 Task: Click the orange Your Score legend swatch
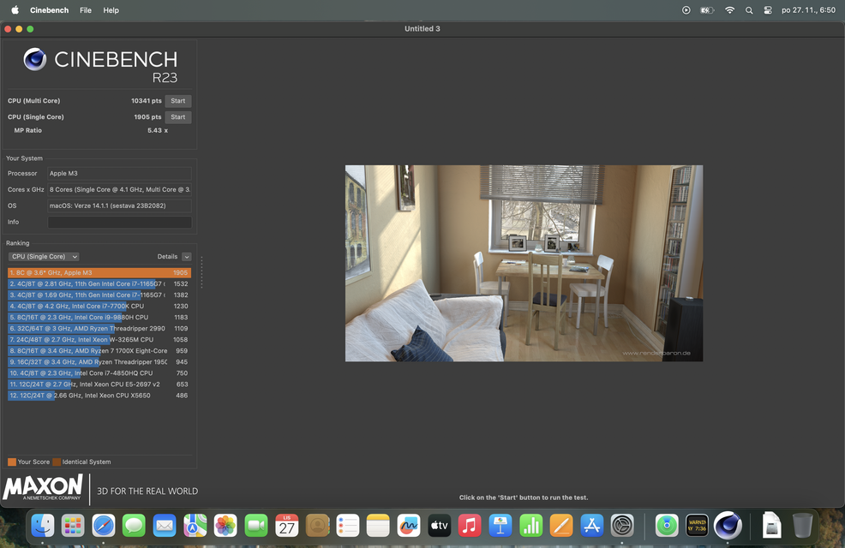(11, 462)
